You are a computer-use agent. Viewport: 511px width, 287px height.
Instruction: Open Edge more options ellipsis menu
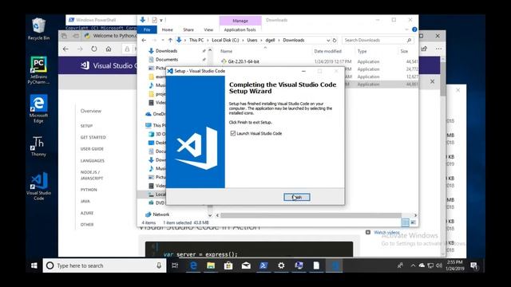[438, 49]
